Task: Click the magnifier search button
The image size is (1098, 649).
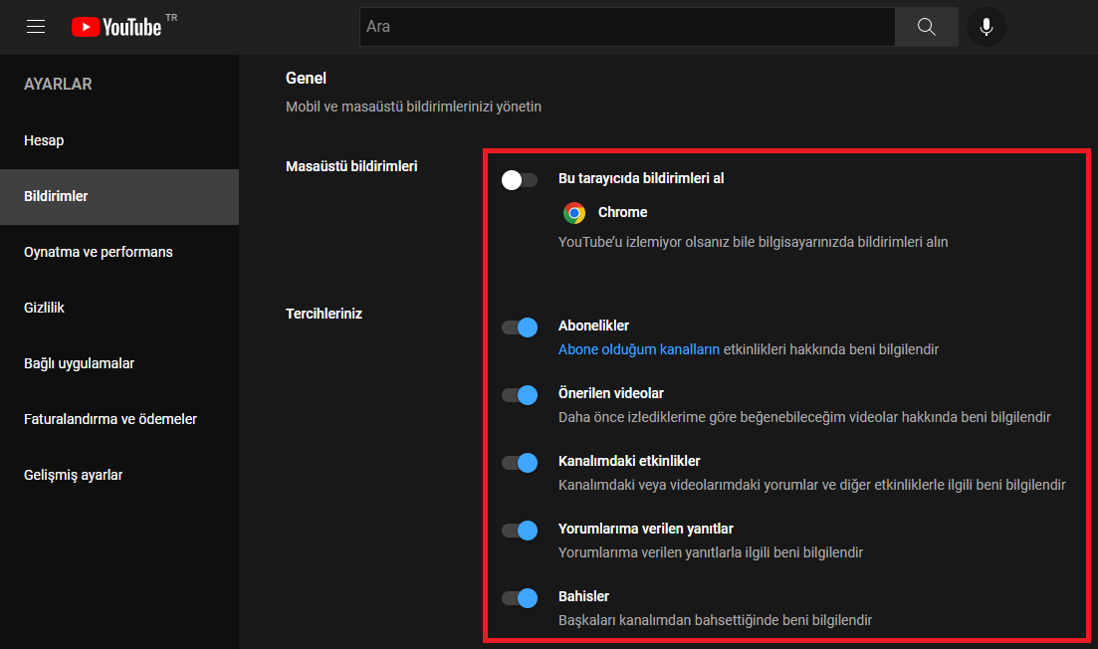Action: click(x=926, y=27)
